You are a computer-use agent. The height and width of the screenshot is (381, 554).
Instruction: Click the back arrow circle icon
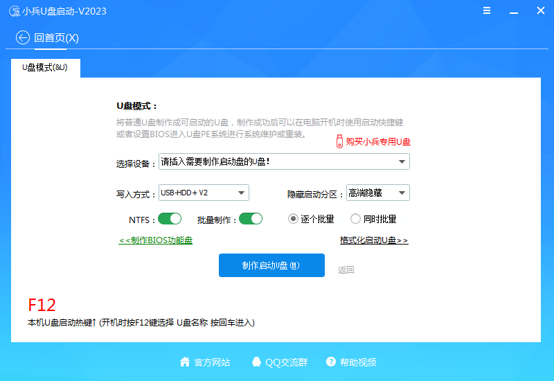23,37
